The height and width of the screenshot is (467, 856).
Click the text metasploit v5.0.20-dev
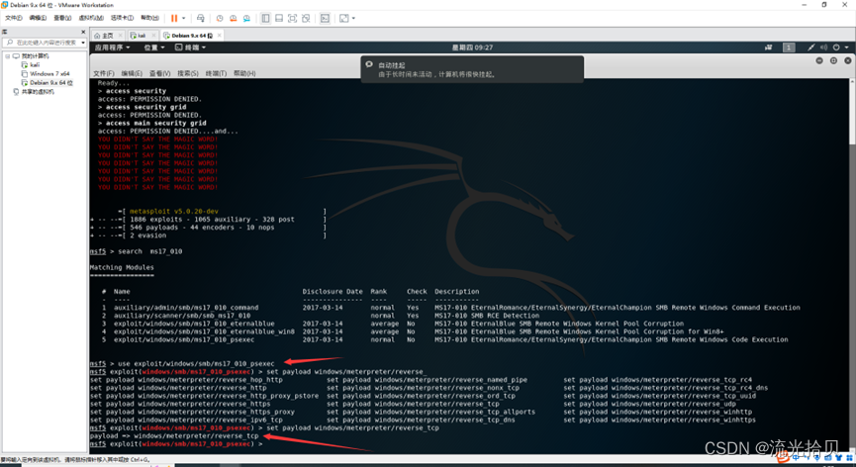[x=174, y=211]
